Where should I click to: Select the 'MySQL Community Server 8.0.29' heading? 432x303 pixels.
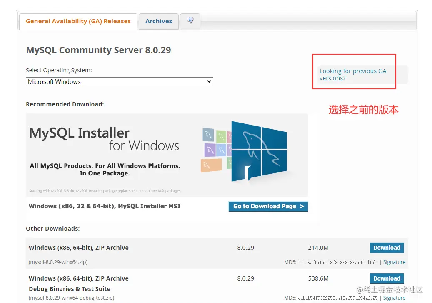pyautogui.click(x=98, y=50)
